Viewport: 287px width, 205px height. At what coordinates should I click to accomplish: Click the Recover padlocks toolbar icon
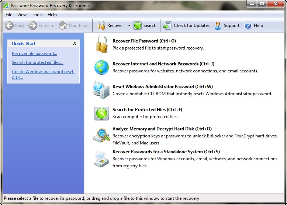(x=101, y=25)
